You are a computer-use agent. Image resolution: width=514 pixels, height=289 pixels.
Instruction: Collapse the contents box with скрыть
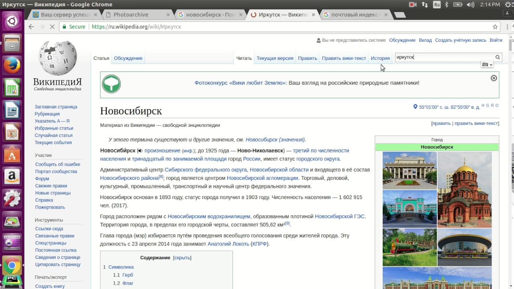pos(182,258)
